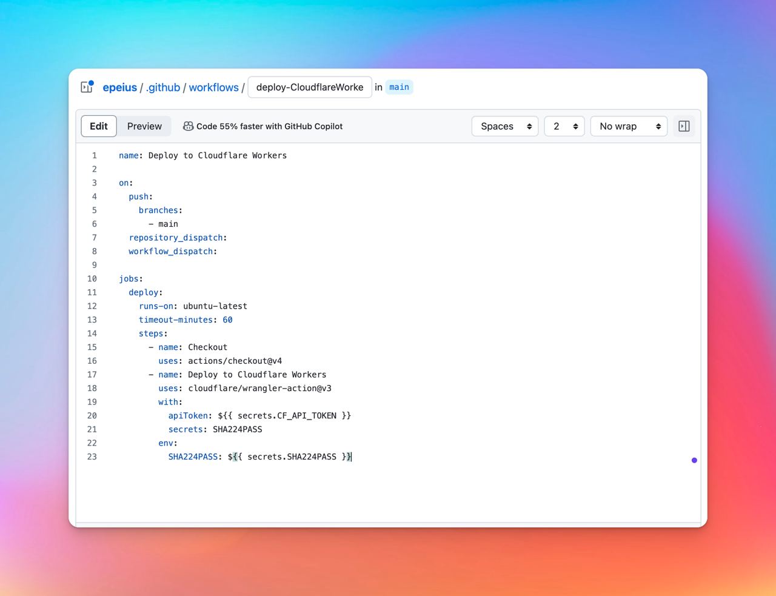Click 'runs-on: ubuntu-latest' on line 12
Screen dimensions: 776x596
[x=193, y=306]
